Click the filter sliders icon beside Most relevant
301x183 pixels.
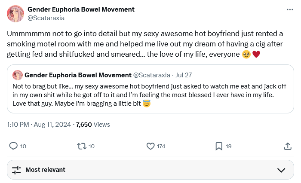pyautogui.click(x=16, y=170)
